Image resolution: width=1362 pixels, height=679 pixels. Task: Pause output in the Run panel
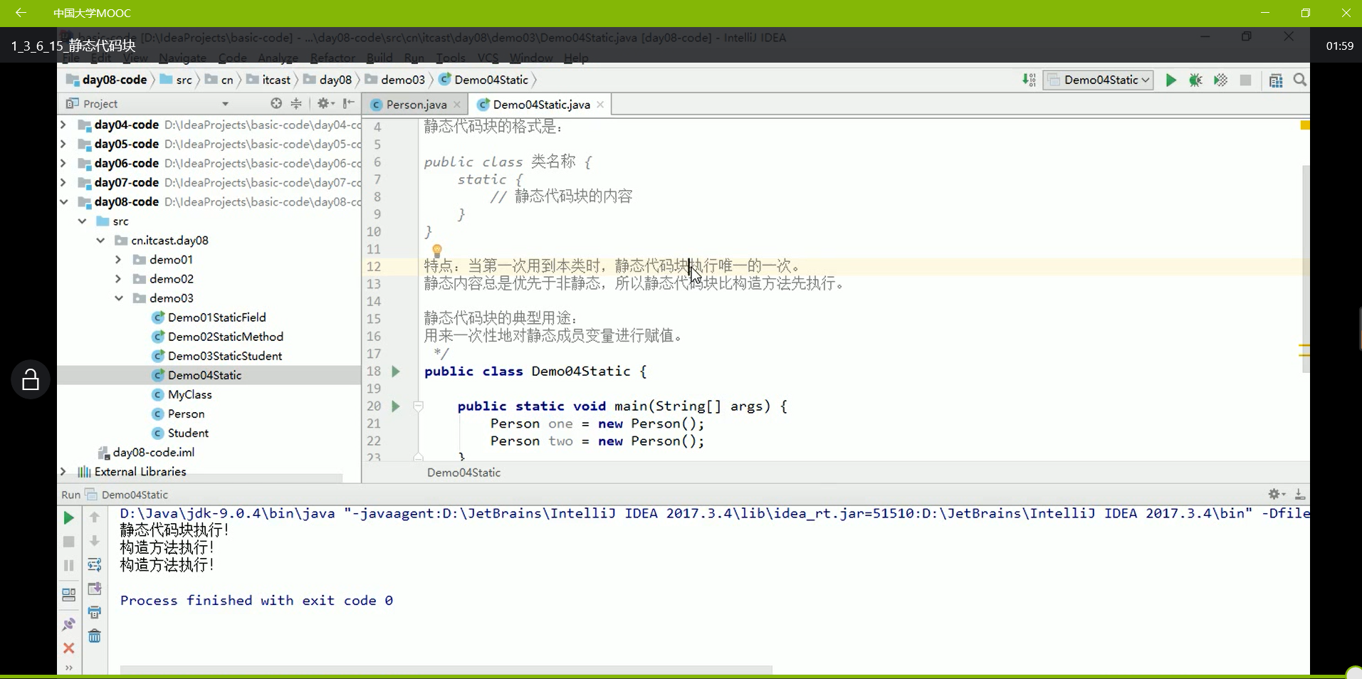point(69,565)
